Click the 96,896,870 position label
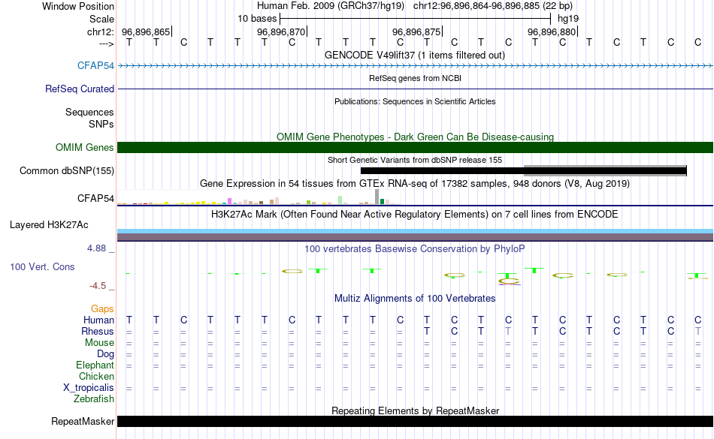The width and height of the screenshot is (714, 439). pyautogui.click(x=281, y=32)
